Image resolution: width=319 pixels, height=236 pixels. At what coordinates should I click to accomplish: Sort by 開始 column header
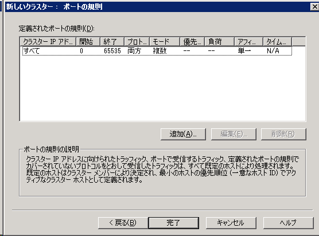(88, 42)
